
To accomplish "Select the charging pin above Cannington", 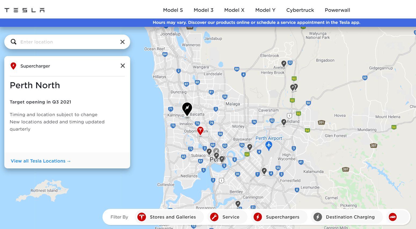I will pyautogui.click(x=238, y=204).
